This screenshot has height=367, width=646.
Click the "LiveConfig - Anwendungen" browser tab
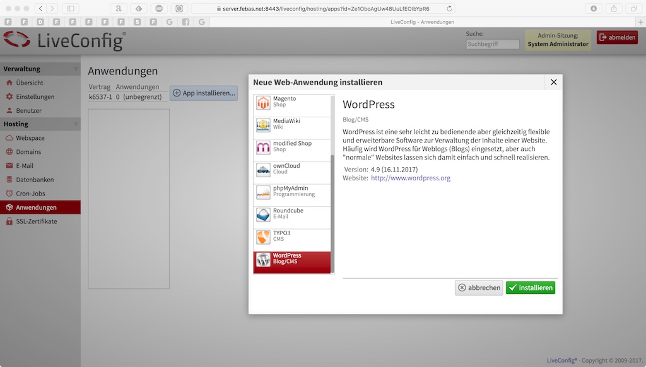coord(422,22)
